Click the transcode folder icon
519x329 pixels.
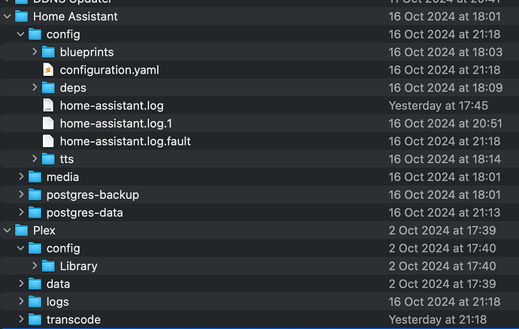click(x=35, y=320)
